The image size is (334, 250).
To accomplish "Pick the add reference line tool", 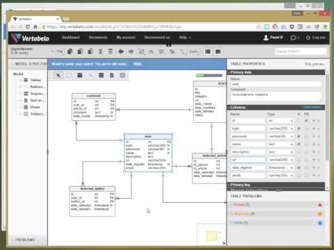I will click(x=90, y=75).
